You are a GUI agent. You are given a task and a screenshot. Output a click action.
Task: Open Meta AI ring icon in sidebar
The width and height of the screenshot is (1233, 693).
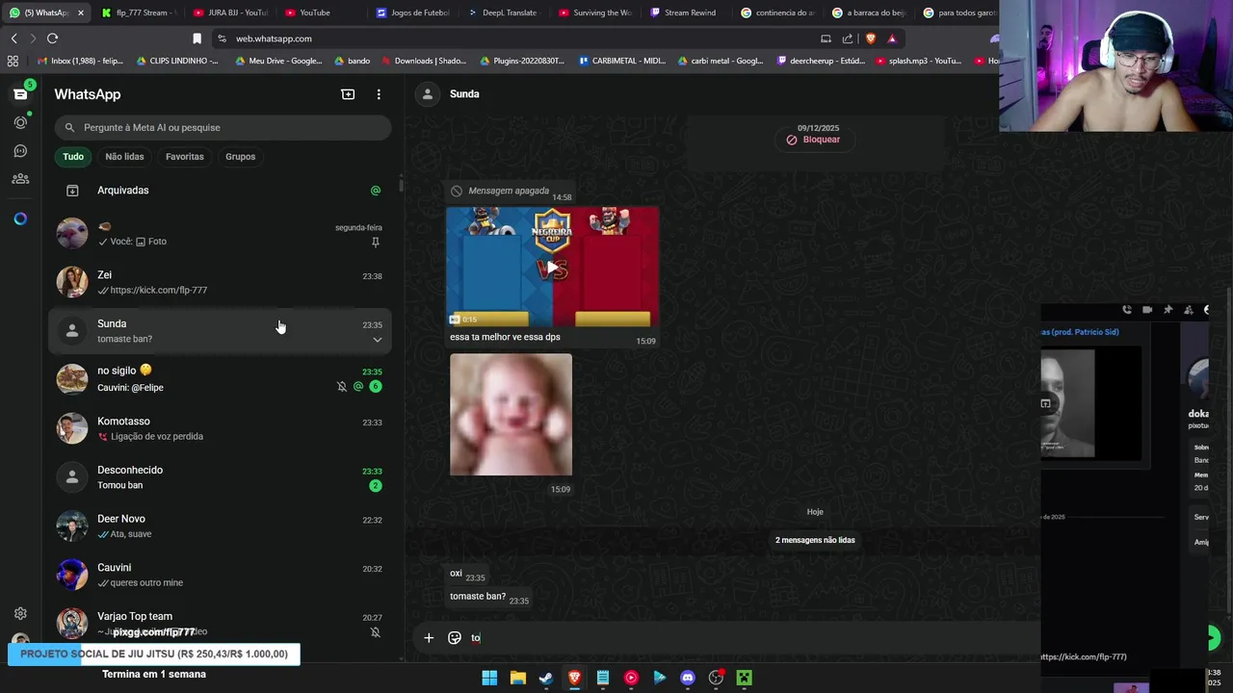coord(20,218)
